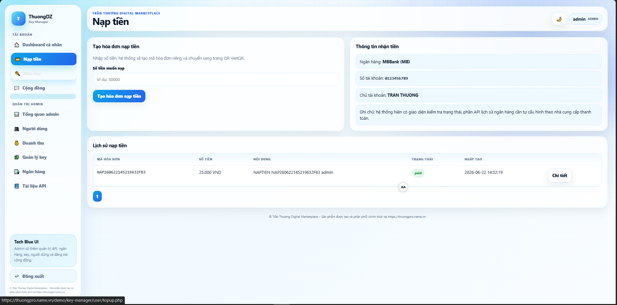Click Tạo hóa đơn nạp tiền button
Viewport: 617px width, 305px height.
[119, 96]
